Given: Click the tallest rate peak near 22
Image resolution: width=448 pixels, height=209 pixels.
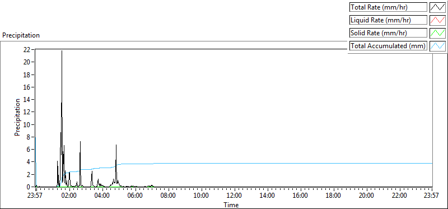Looking at the screenshot, I should click(x=62, y=51).
